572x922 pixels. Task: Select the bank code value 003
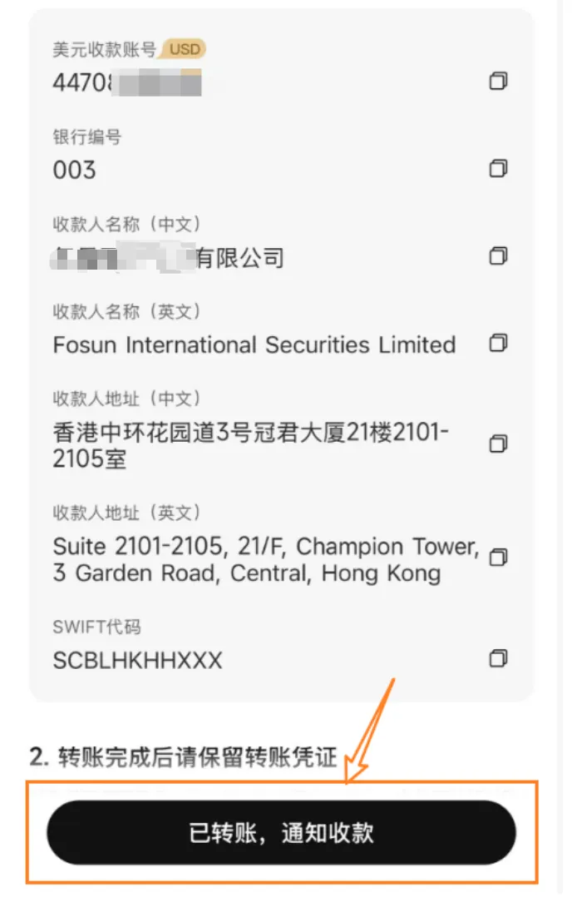click(75, 170)
